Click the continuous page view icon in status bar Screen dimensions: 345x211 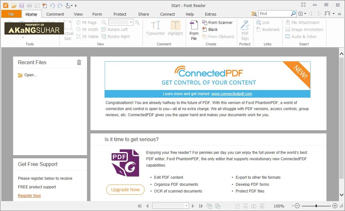pos(245,206)
